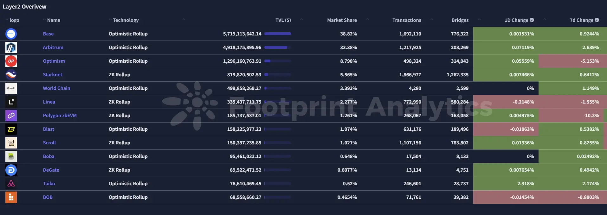Click the Polygon zkEVM purple logo
Image resolution: width=607 pixels, height=215 pixels.
tap(11, 116)
